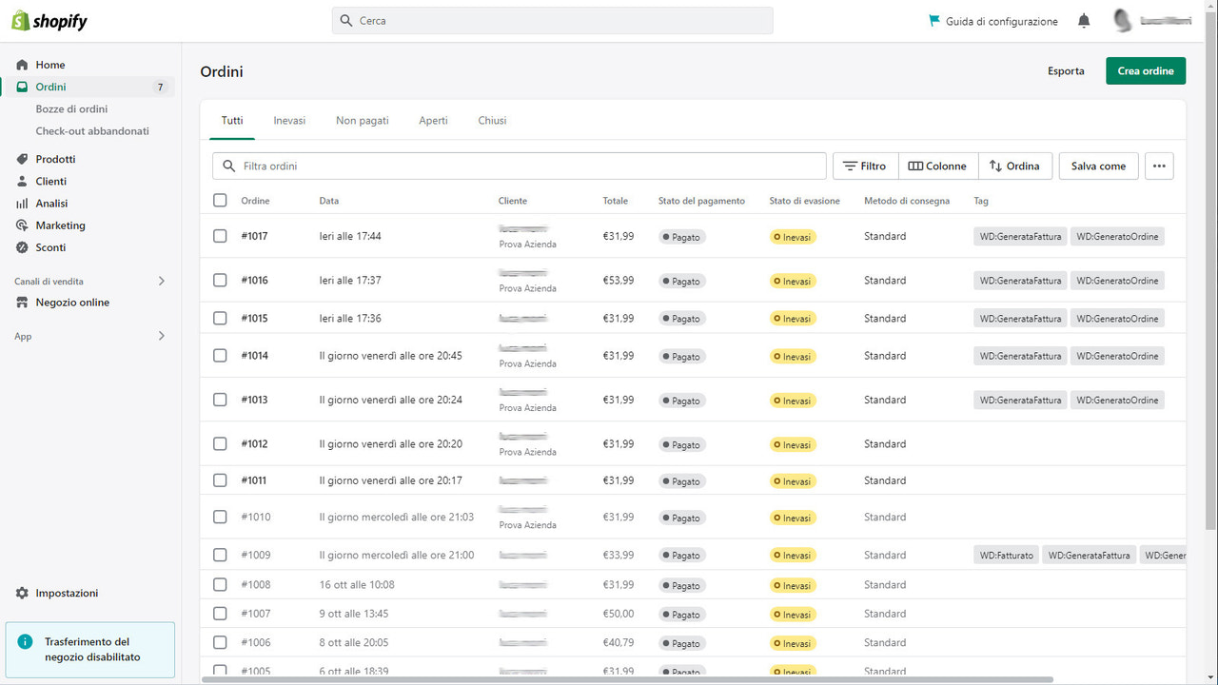
Task: Open Home from the sidebar house icon
Action: (x=22, y=65)
